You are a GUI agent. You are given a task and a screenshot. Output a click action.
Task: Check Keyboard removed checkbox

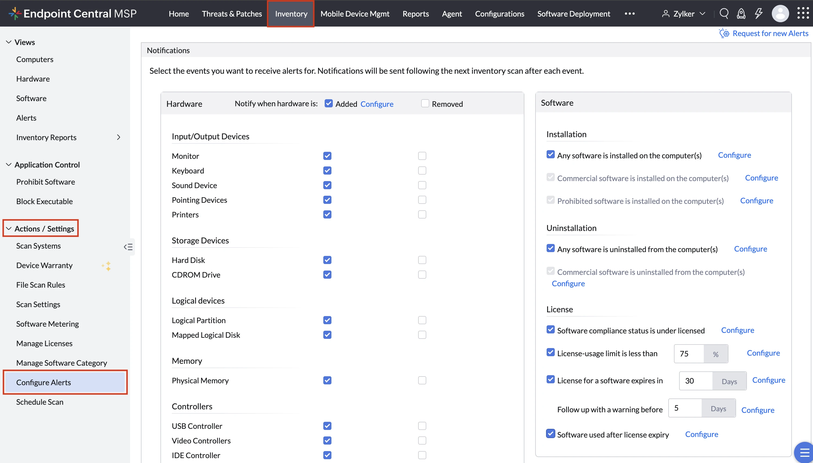[x=422, y=171]
